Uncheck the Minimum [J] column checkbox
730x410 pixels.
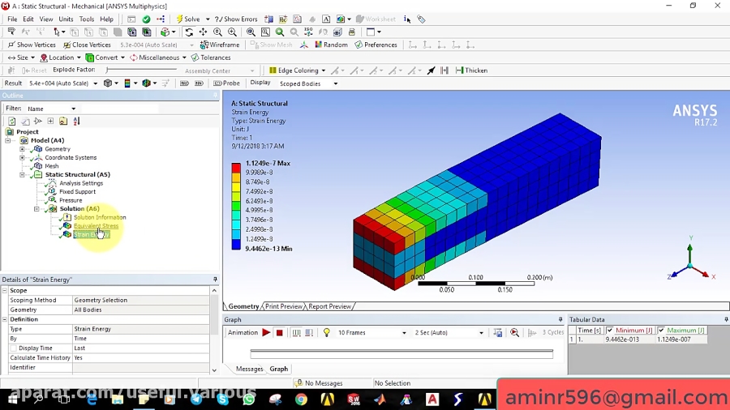(609, 331)
